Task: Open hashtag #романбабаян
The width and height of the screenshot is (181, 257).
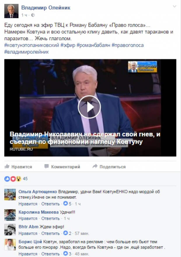Action: point(93,45)
